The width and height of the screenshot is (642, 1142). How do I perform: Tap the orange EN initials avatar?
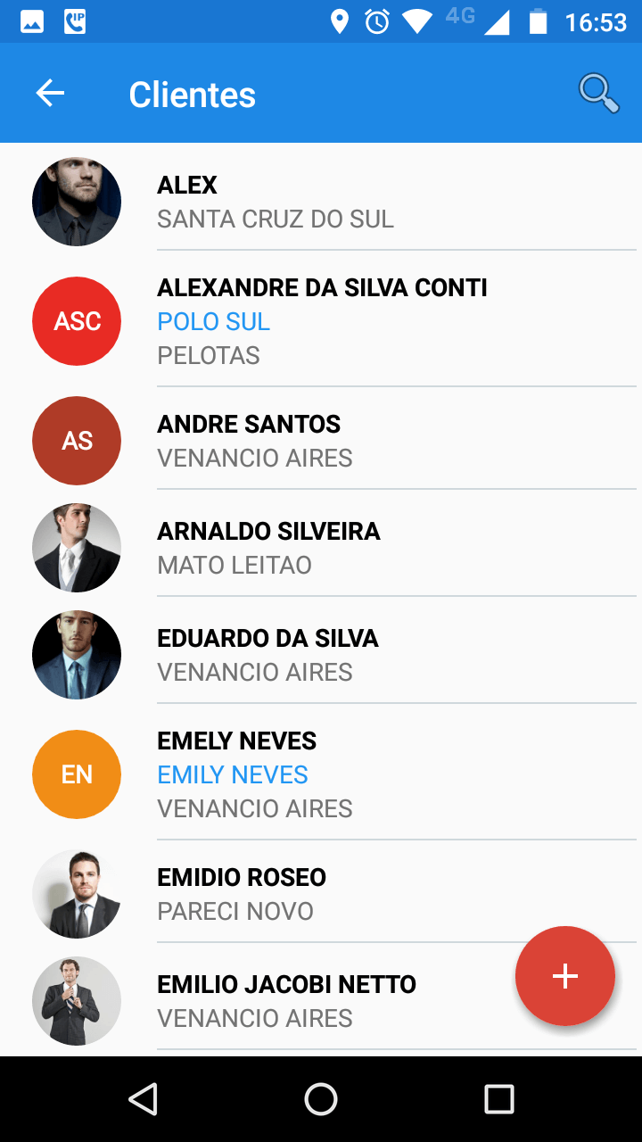click(77, 774)
